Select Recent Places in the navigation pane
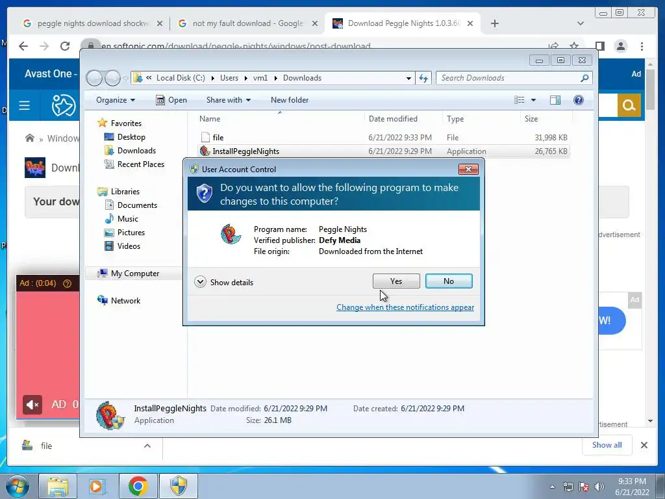Image resolution: width=665 pixels, height=499 pixels. point(140,164)
